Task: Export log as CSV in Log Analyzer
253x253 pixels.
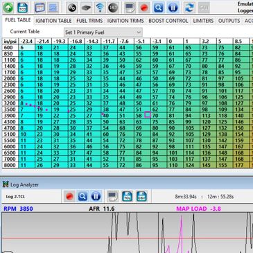Action: tap(141, 196)
